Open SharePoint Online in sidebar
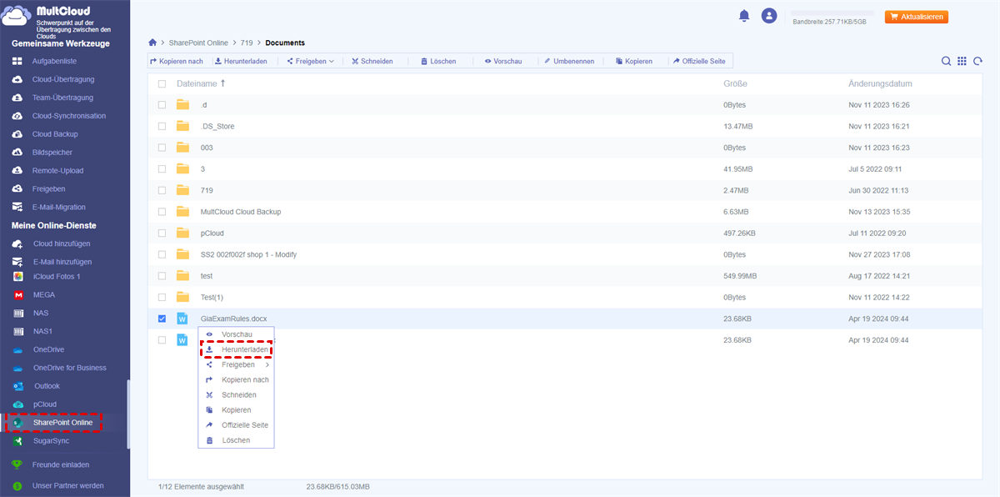1000x497 pixels. [62, 423]
